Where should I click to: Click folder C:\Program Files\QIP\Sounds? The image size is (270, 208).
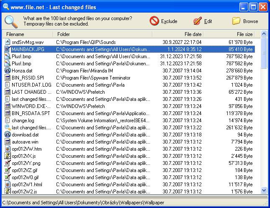click(86, 42)
